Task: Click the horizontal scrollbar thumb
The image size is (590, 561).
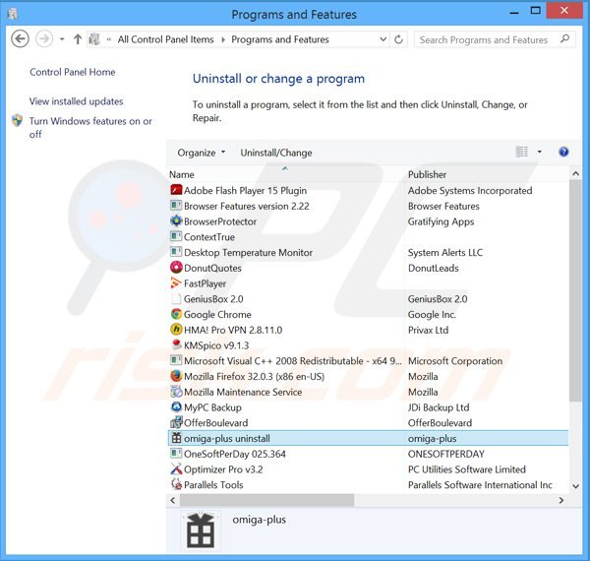Action: point(266,500)
